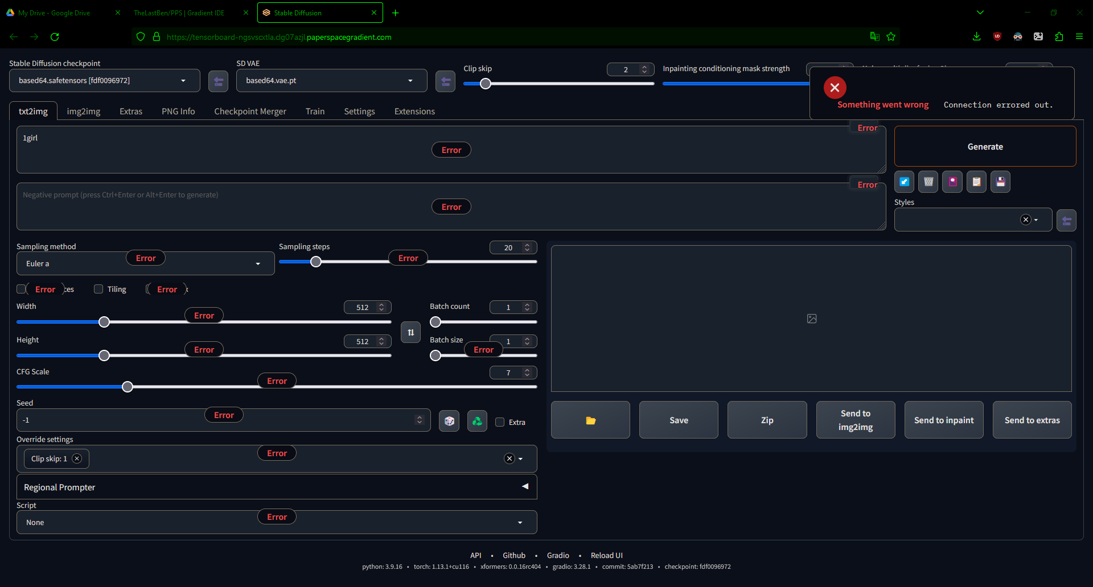1093x587 pixels.
Task: Click the Clip skip slider handle
Action: click(x=485, y=84)
